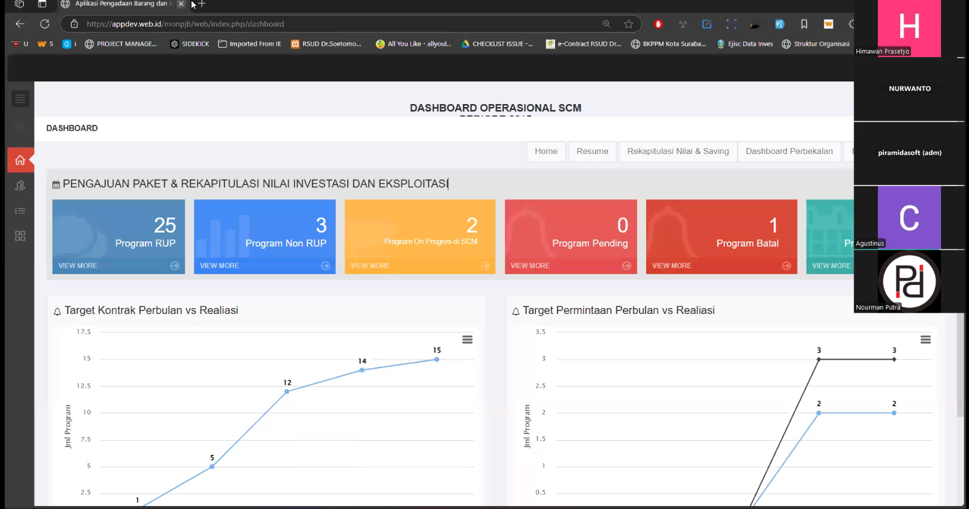
Task: Click the address bar URL field
Action: (334, 24)
